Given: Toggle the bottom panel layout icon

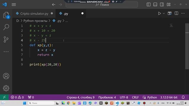Looking at the screenshot, I should [155, 5].
